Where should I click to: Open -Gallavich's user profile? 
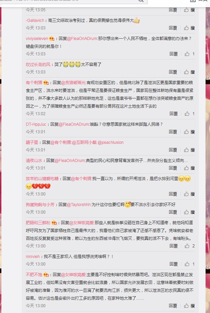click(35, 21)
